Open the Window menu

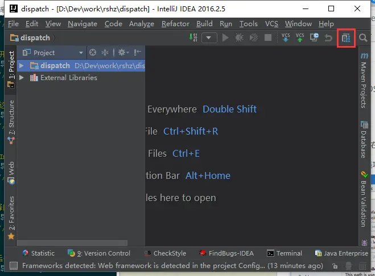[x=298, y=24]
